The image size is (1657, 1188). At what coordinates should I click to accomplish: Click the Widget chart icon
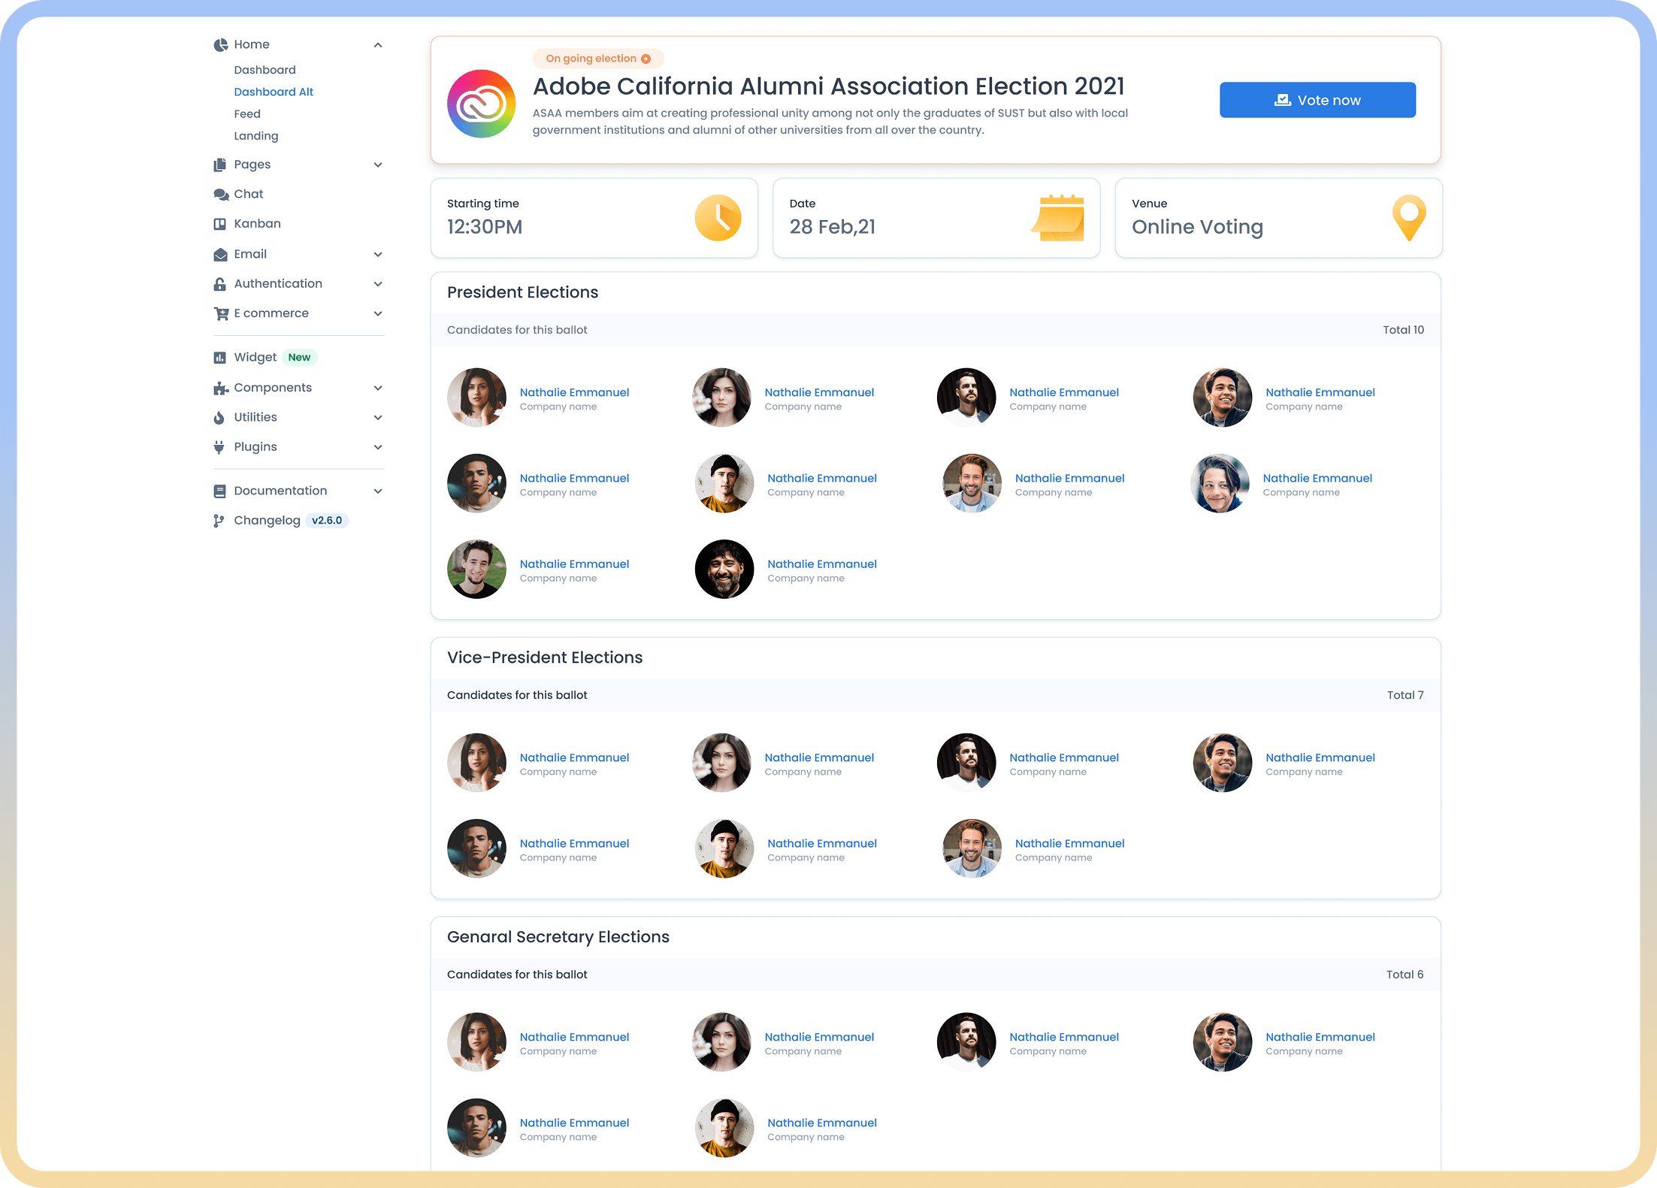[x=219, y=358]
